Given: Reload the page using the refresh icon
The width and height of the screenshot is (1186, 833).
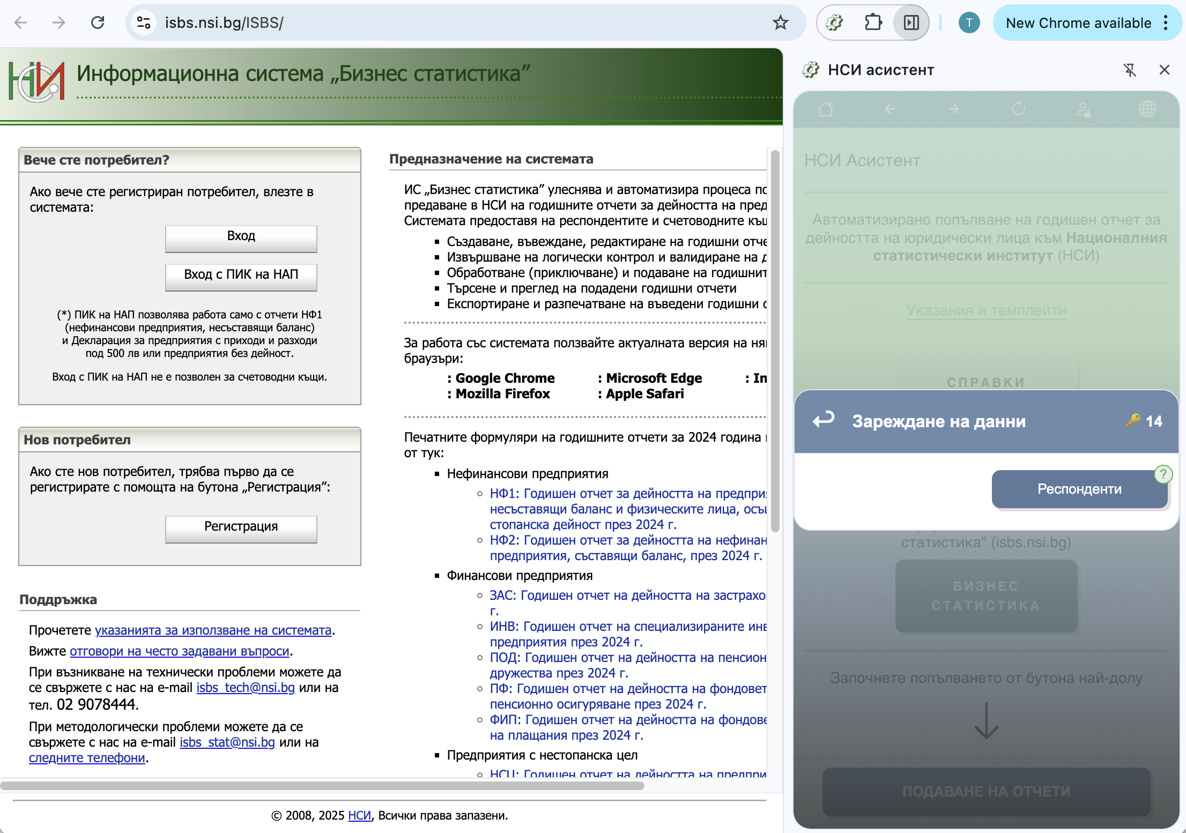Looking at the screenshot, I should (x=98, y=23).
